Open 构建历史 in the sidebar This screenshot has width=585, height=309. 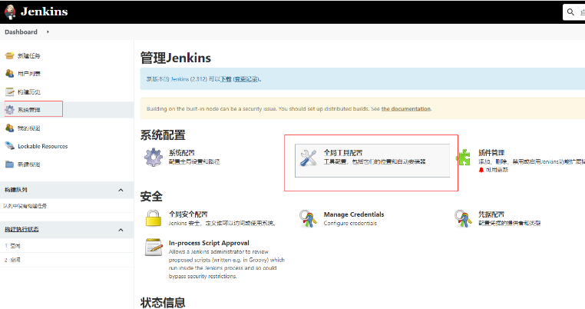point(29,92)
